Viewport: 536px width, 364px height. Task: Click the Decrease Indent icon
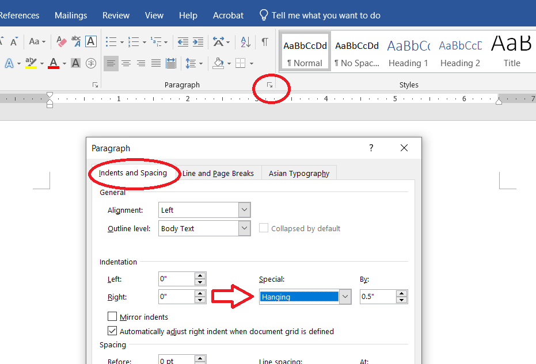[183, 42]
